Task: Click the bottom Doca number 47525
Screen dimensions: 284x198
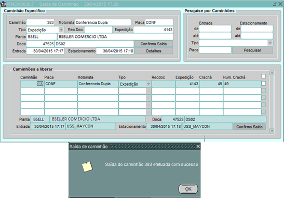Action: pyautogui.click(x=173, y=120)
